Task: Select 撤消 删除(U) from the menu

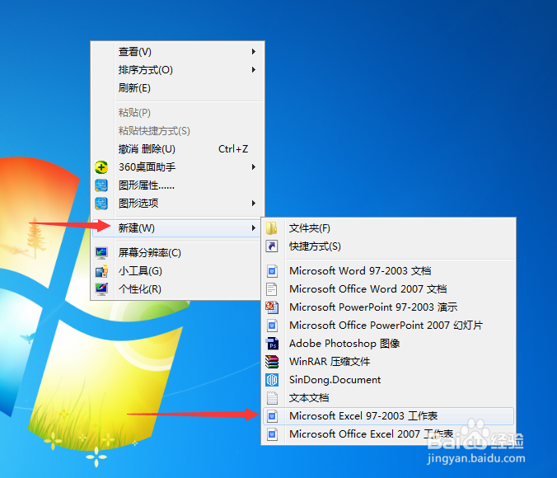Action: tap(178, 149)
